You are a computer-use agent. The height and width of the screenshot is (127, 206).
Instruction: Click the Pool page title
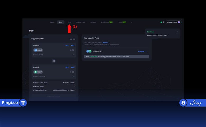click(x=32, y=31)
